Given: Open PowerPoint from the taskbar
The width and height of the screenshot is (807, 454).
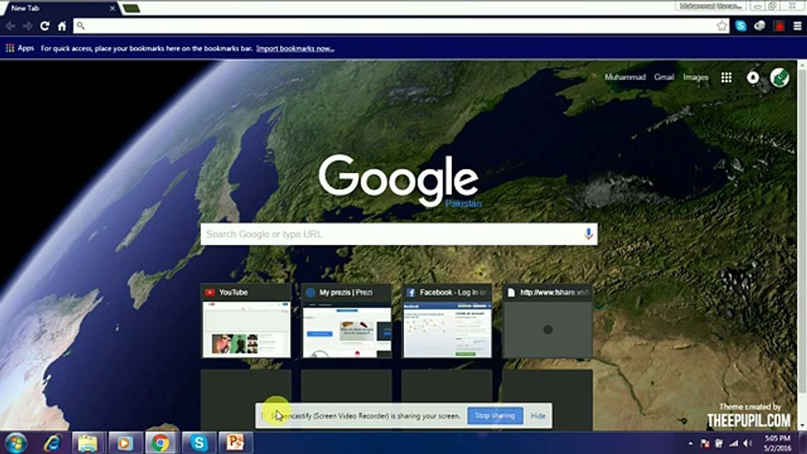Looking at the screenshot, I should click(235, 443).
